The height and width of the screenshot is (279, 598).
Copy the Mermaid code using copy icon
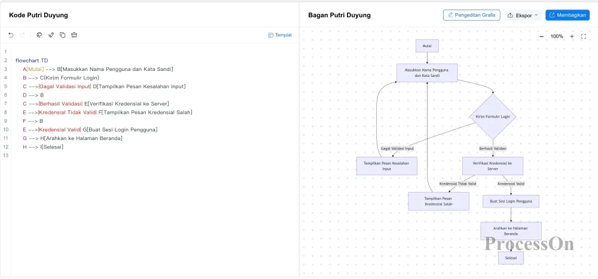click(63, 35)
